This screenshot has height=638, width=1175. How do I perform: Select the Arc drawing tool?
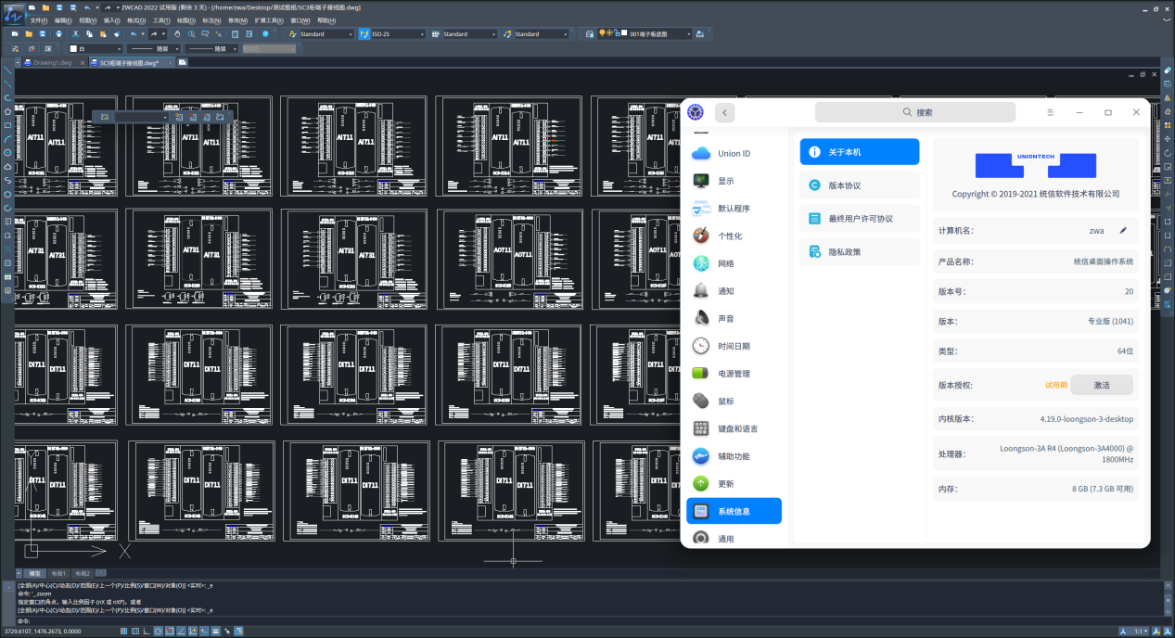(x=9, y=139)
